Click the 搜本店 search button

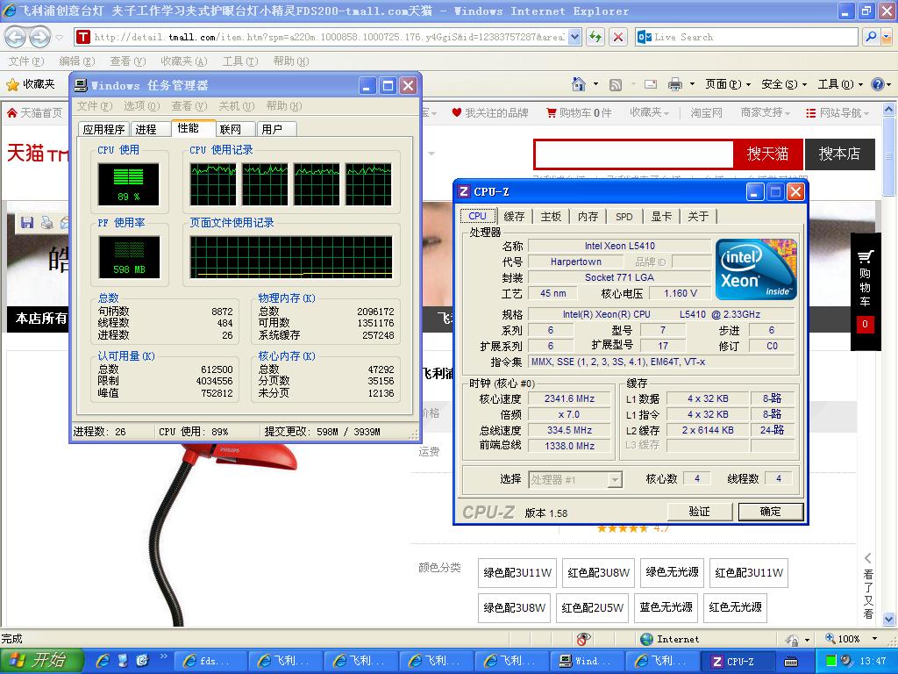[x=839, y=154]
